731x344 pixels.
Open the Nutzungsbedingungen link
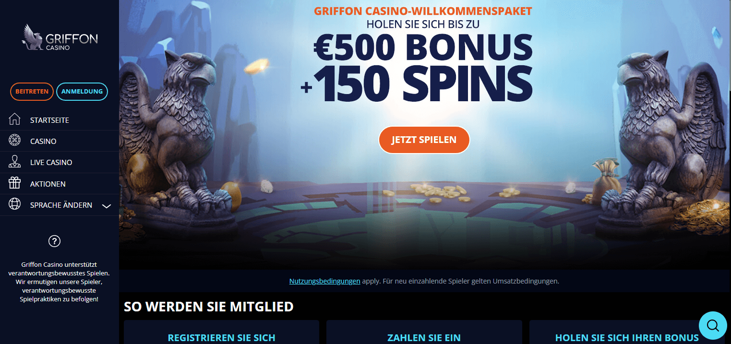pyautogui.click(x=324, y=281)
